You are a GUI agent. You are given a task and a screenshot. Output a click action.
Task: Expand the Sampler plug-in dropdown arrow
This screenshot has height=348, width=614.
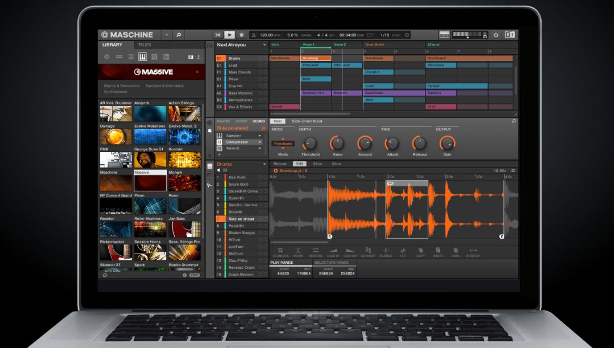(x=259, y=136)
